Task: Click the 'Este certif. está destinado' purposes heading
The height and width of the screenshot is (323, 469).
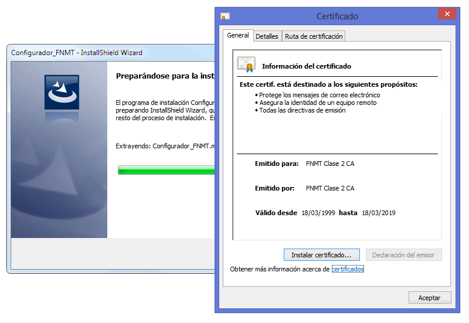Action: [x=328, y=84]
